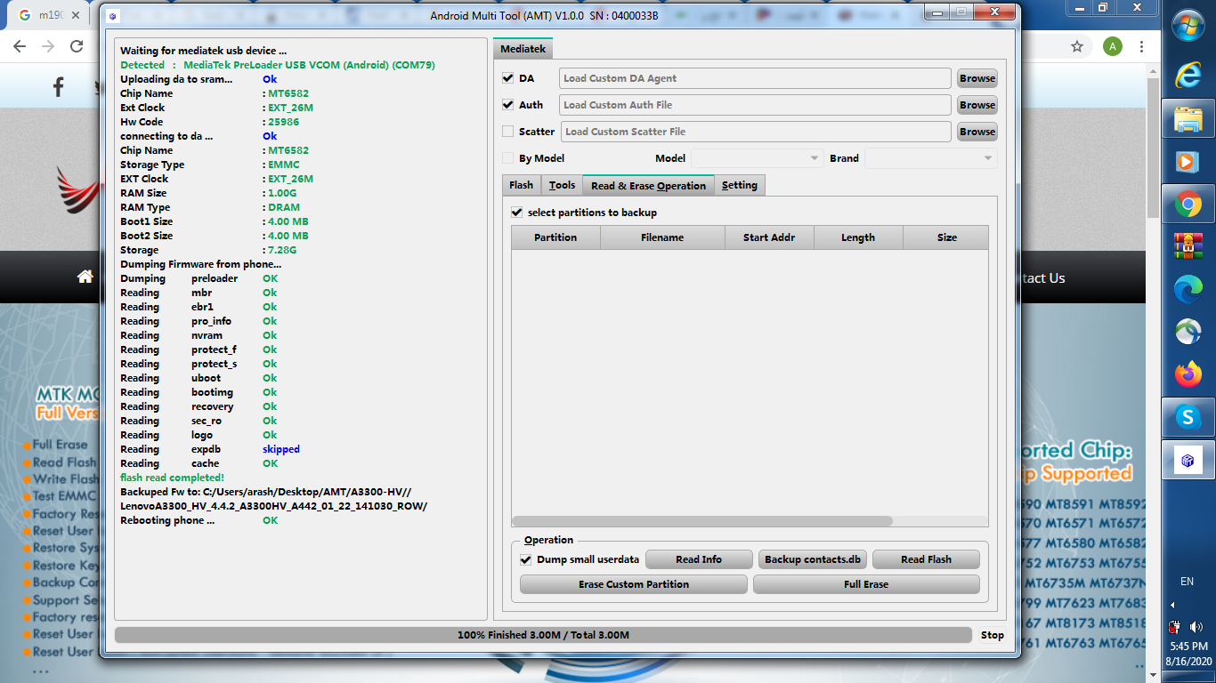The image size is (1216, 683).
Task: Click the Read Info button
Action: pos(699,559)
